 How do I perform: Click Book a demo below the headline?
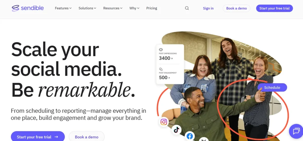pyautogui.click(x=87, y=137)
